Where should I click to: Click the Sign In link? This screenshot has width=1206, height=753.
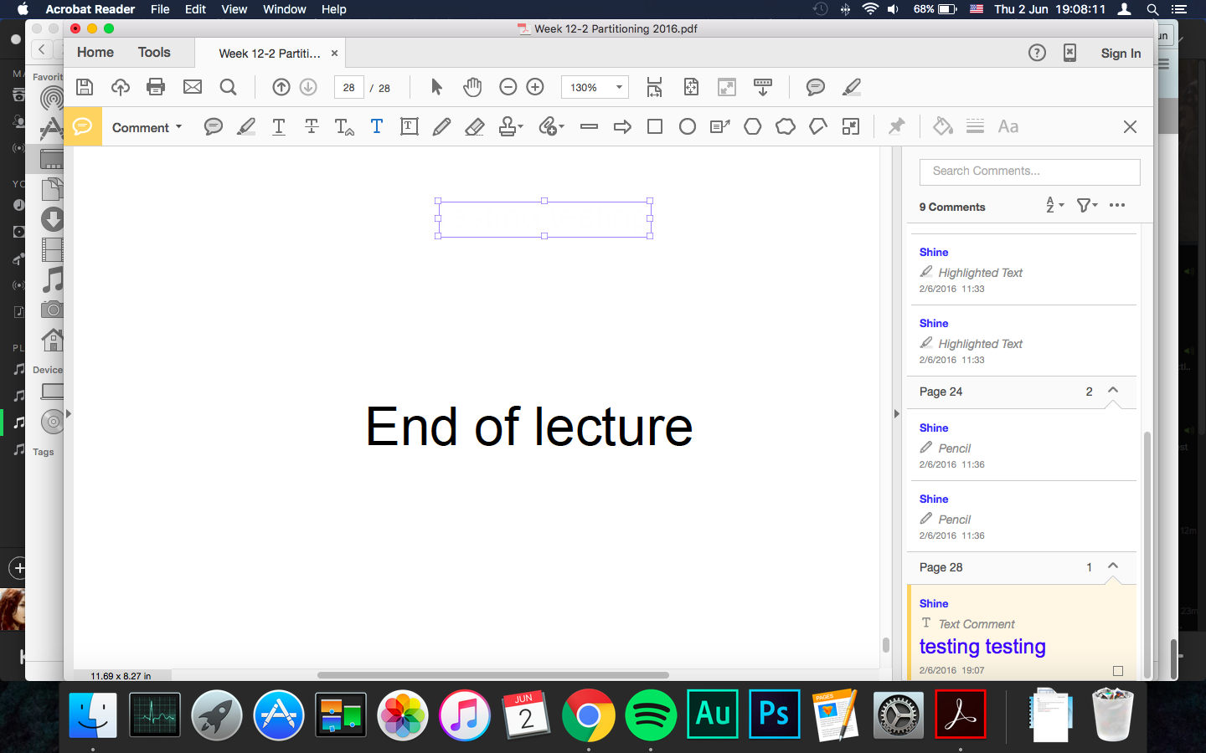pyautogui.click(x=1121, y=53)
